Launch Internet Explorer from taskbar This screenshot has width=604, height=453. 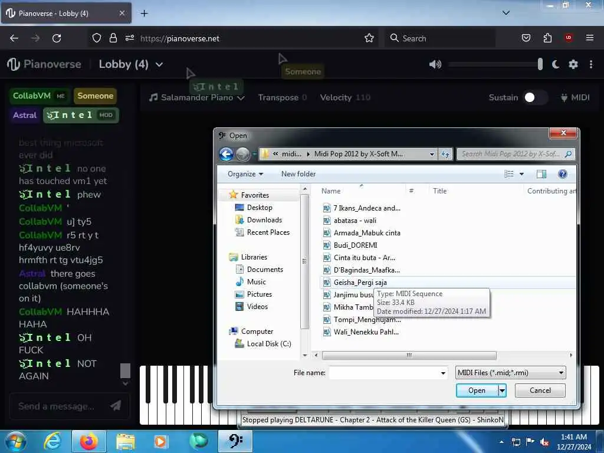pyautogui.click(x=52, y=441)
